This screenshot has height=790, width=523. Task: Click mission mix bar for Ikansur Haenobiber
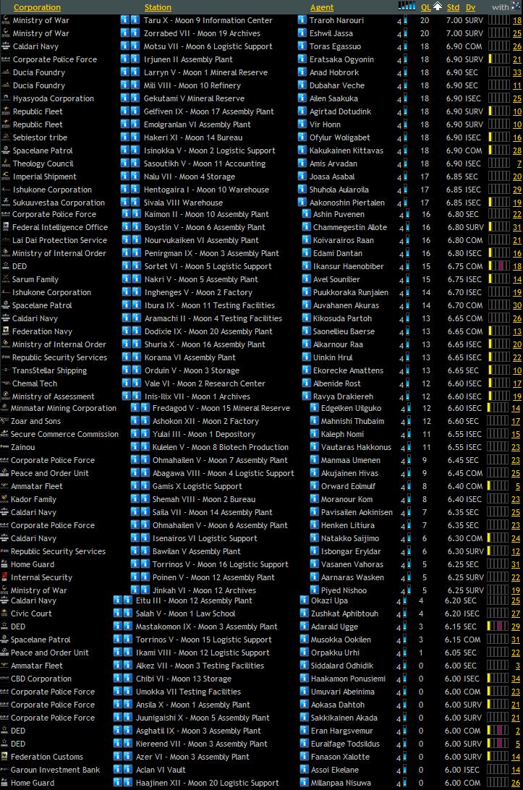point(499,266)
